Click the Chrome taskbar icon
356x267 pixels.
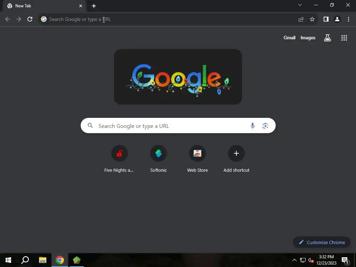point(60,260)
